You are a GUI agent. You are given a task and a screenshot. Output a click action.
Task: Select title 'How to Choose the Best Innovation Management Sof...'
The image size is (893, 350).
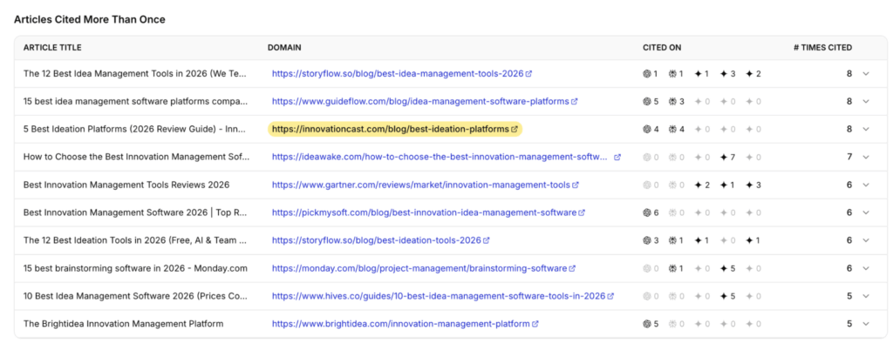[136, 158]
